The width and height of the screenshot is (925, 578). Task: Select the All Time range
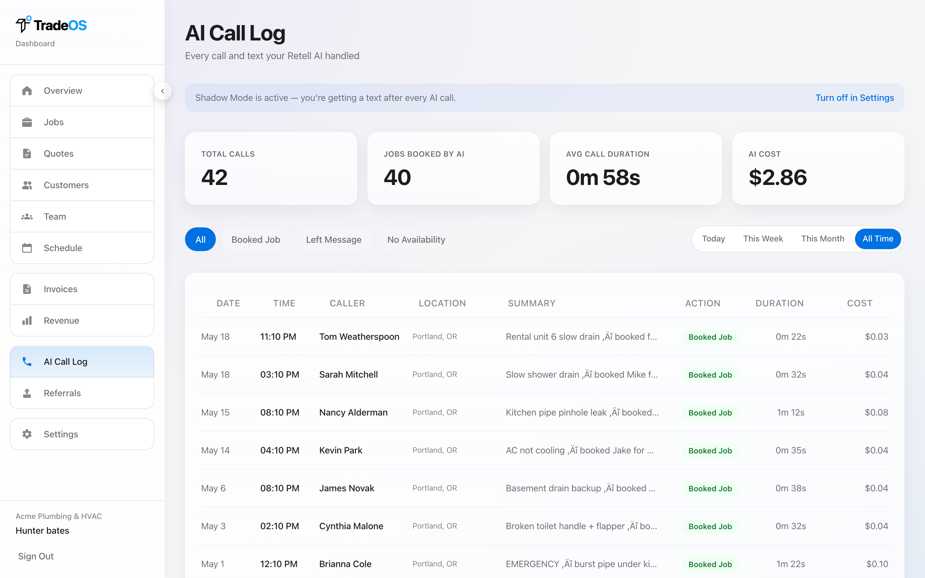[x=878, y=239]
